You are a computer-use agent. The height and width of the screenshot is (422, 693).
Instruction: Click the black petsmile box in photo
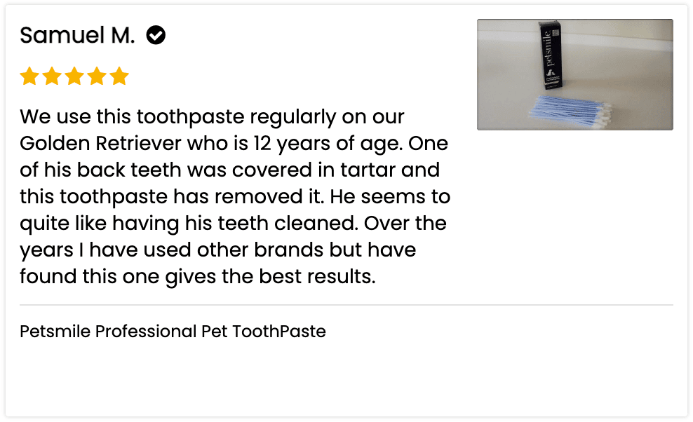[x=551, y=57]
